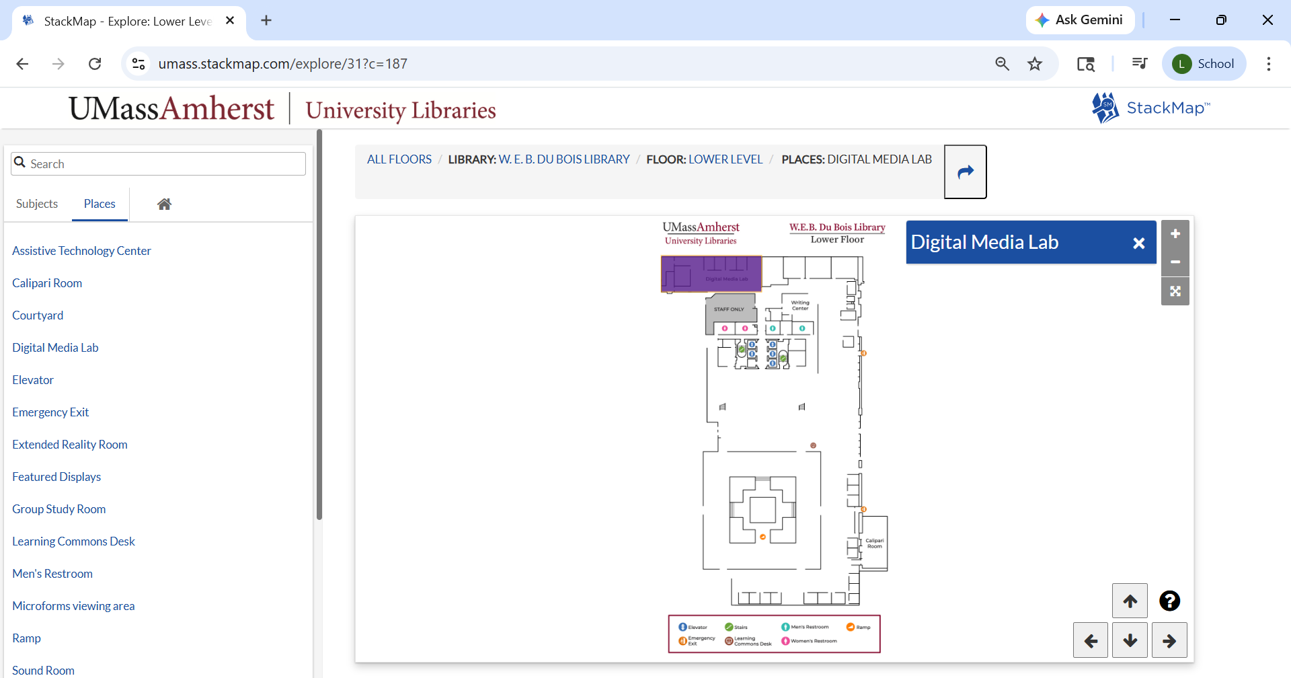This screenshot has width=1291, height=678.
Task: Open the Assistive Technology Center listing
Action: 81,250
